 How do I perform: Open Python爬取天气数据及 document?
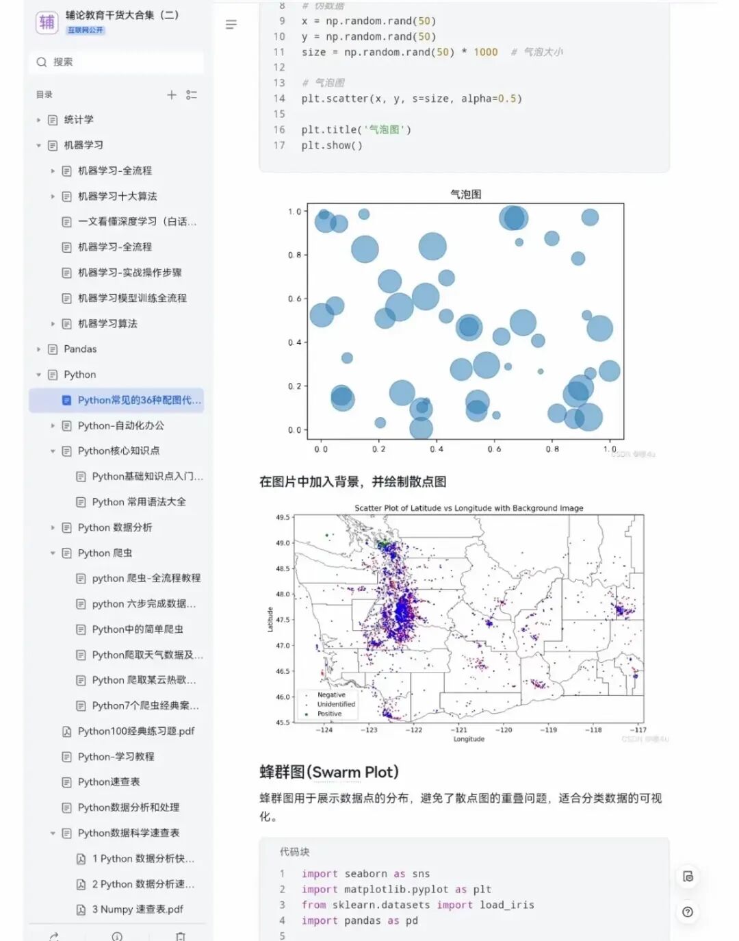click(x=147, y=655)
